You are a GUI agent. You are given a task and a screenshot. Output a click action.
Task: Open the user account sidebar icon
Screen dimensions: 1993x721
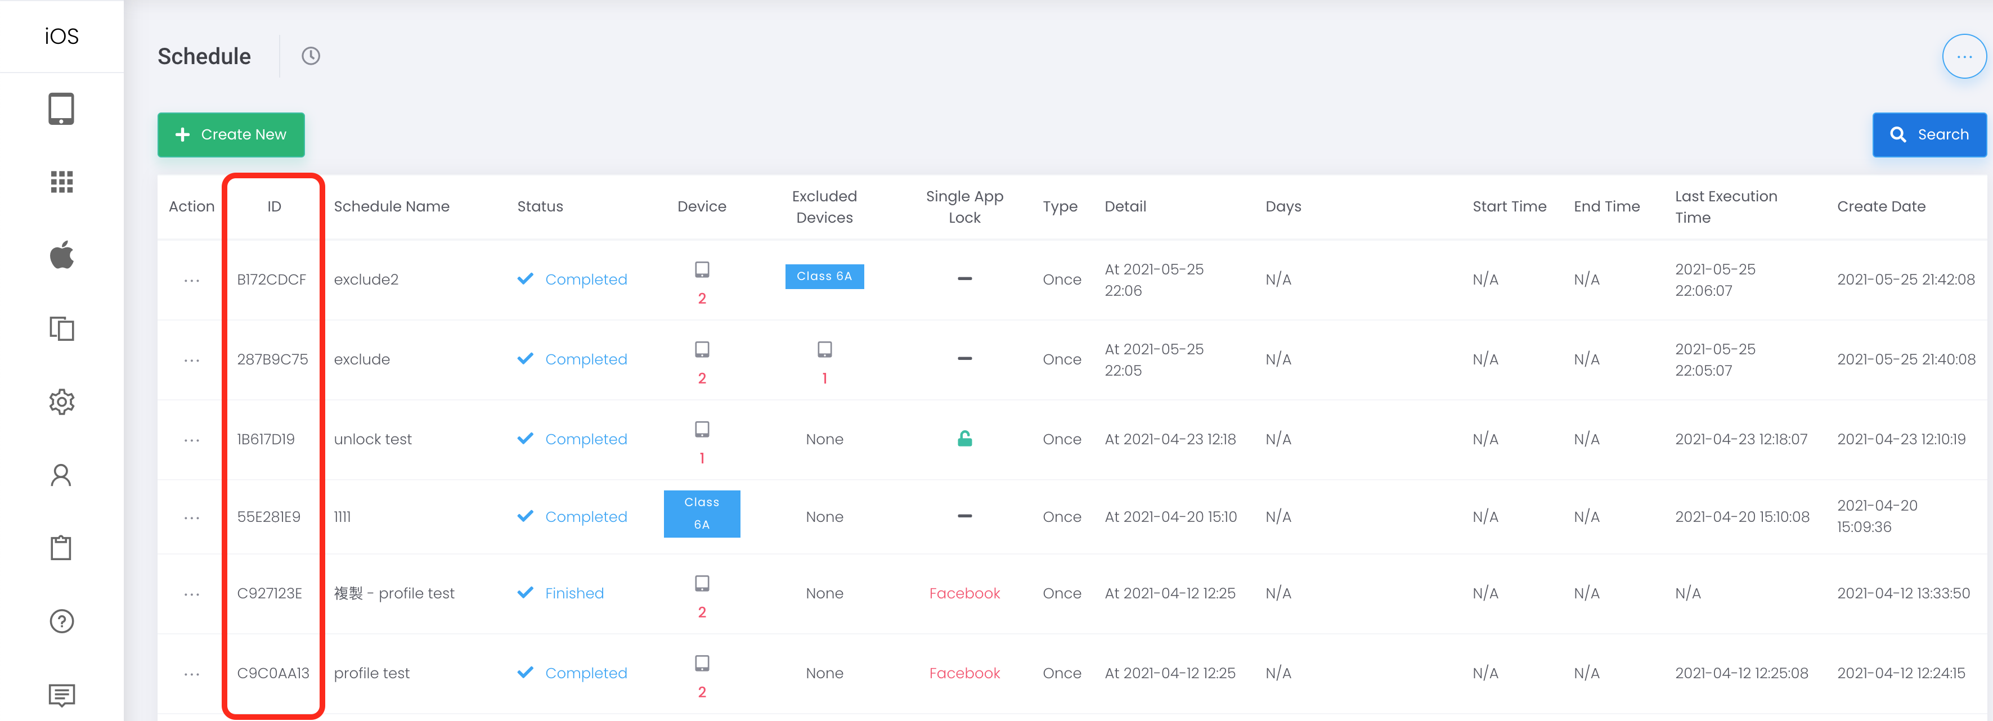(61, 475)
